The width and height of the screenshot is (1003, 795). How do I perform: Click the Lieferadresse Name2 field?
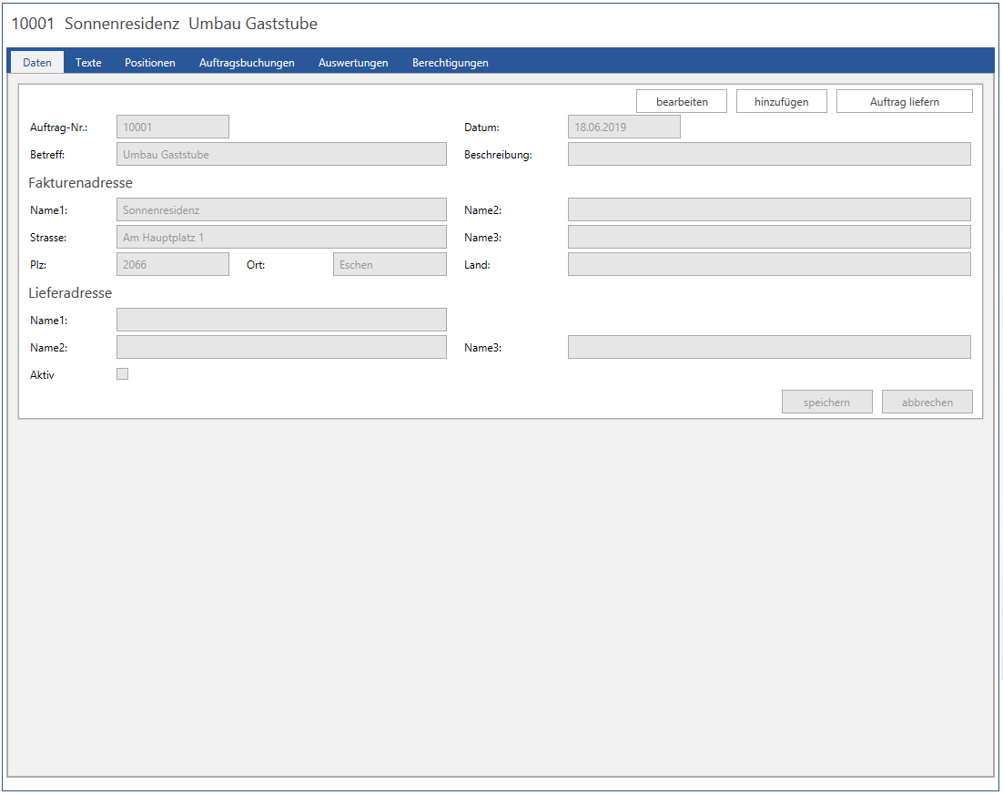281,348
